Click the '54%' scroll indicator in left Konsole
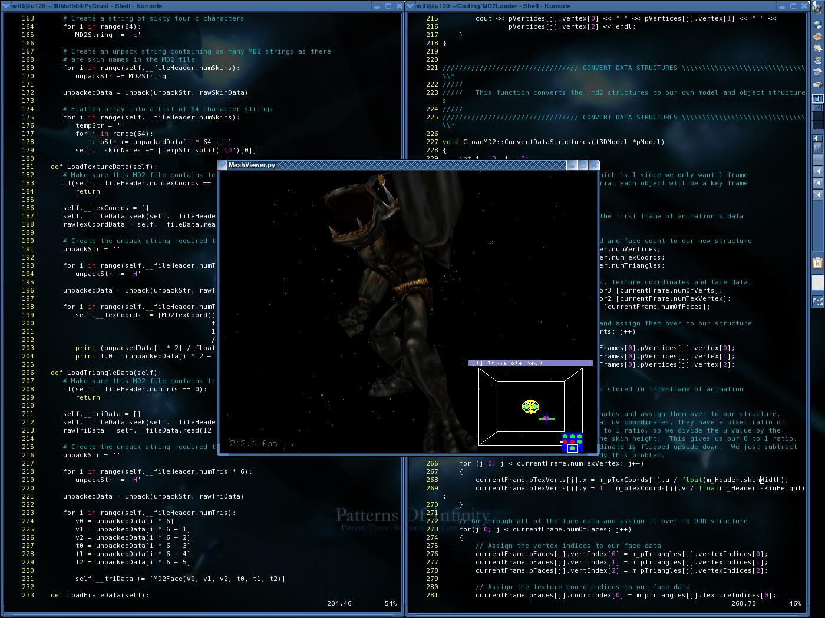 point(391,603)
